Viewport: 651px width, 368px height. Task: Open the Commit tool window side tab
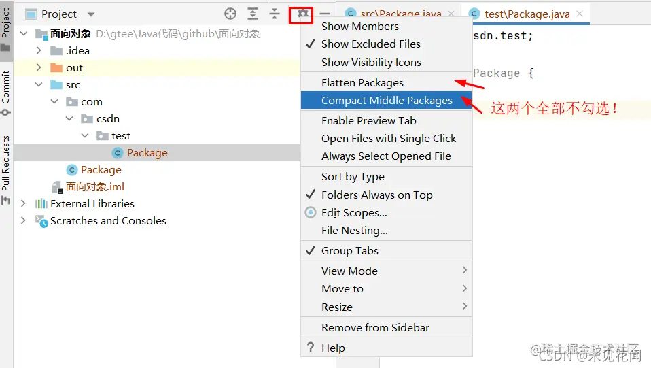[x=6, y=93]
